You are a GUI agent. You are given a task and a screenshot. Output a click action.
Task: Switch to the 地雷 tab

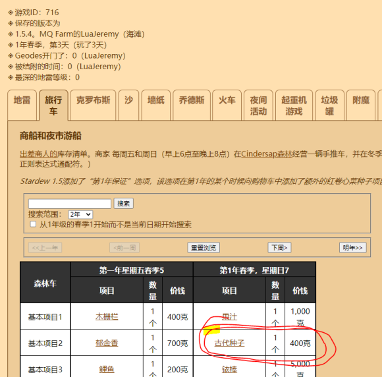coord(22,105)
